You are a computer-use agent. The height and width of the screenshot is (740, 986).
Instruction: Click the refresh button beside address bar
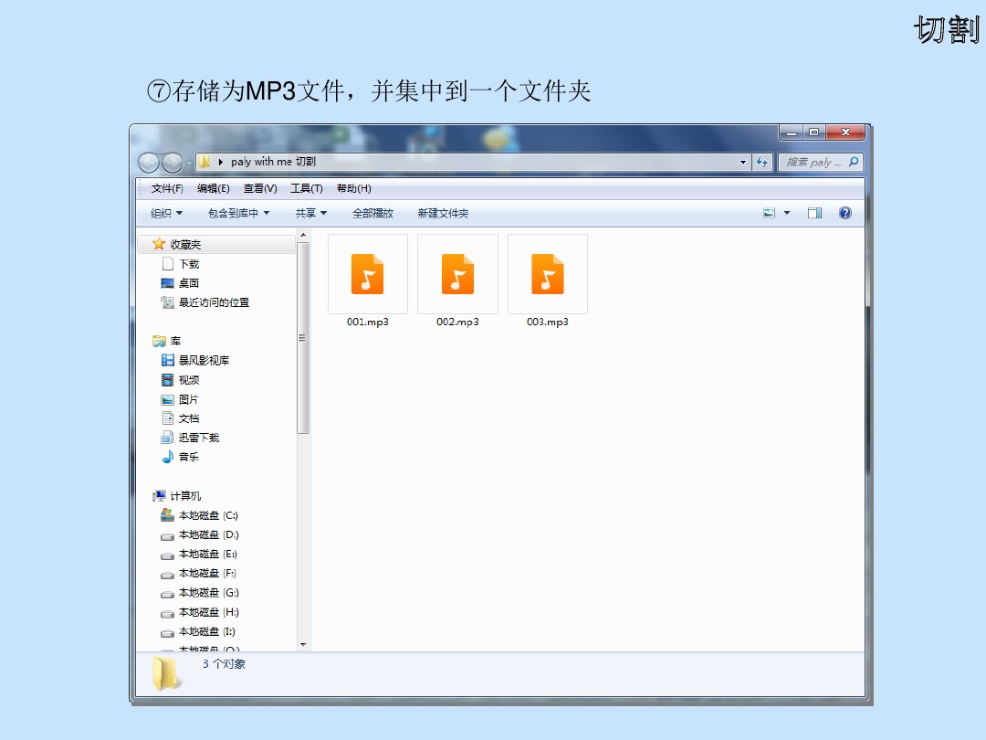pos(762,162)
